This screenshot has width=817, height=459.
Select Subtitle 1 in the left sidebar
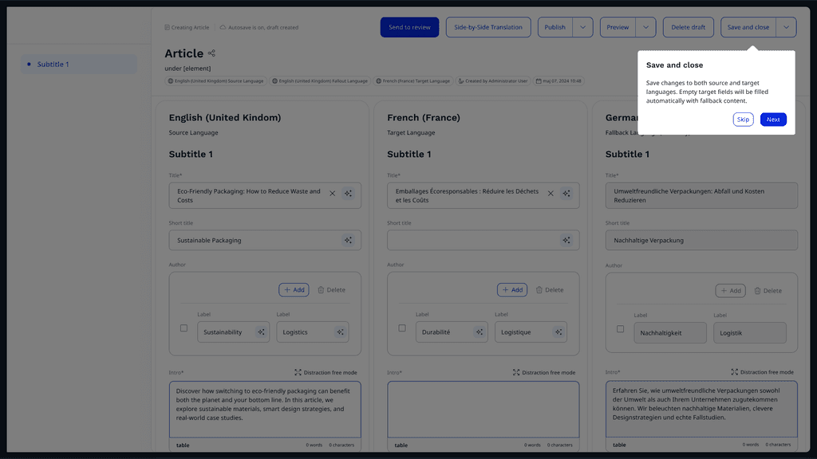(x=79, y=64)
